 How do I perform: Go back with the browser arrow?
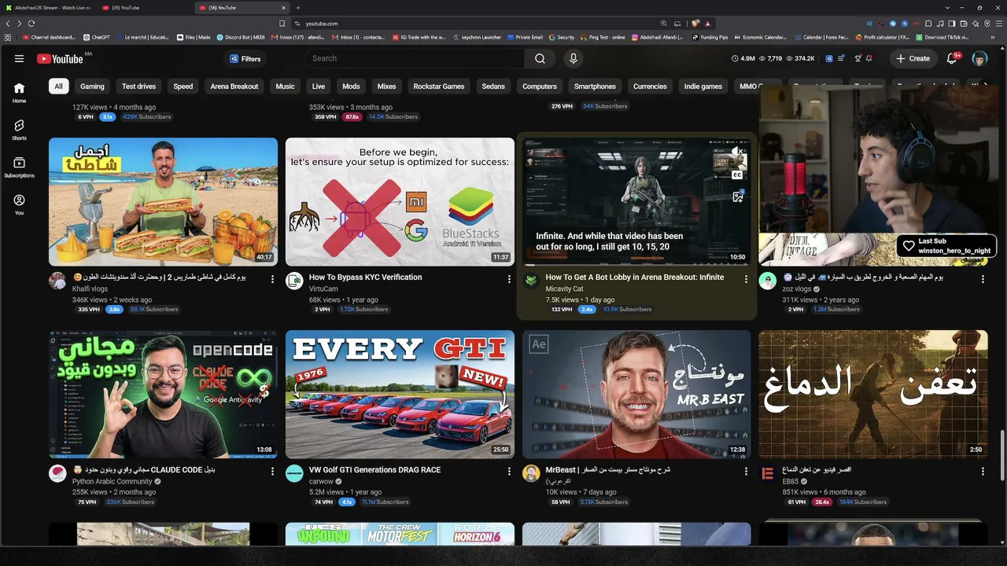(x=8, y=24)
